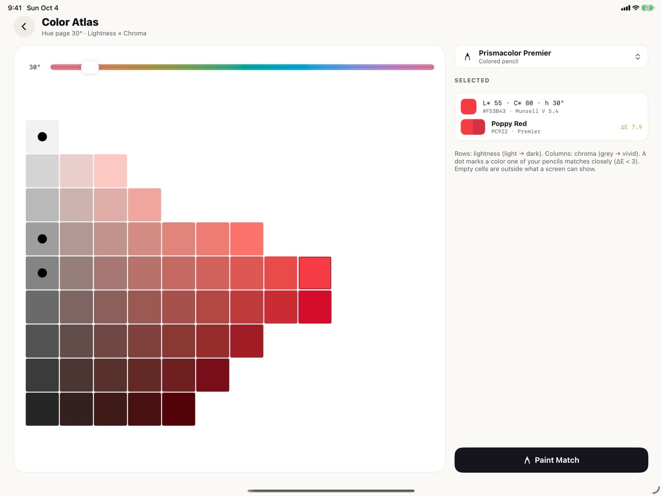Select the bright coral swatch ending the fourth row

(247, 239)
